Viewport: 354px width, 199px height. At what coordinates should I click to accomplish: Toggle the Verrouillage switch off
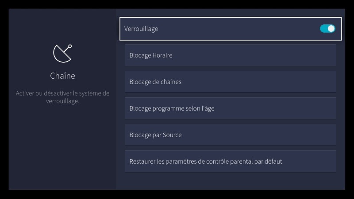point(327,29)
